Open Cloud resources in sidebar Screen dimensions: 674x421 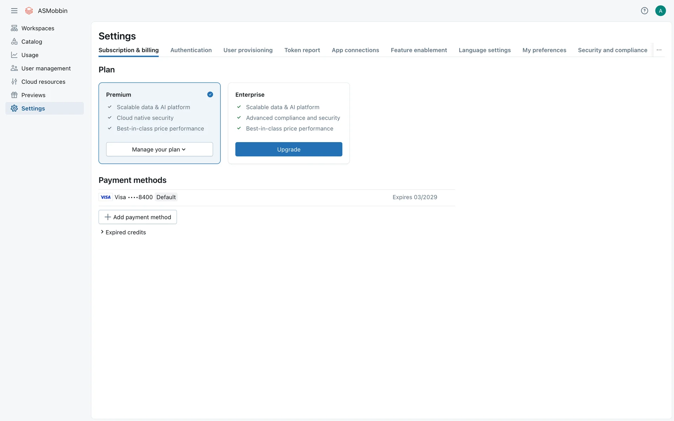tap(43, 82)
